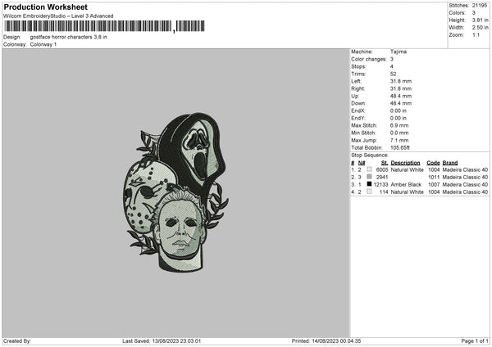Click stitch count 6005 in stop row 1
Image resolution: width=492 pixels, height=347 pixels.
[382, 169]
